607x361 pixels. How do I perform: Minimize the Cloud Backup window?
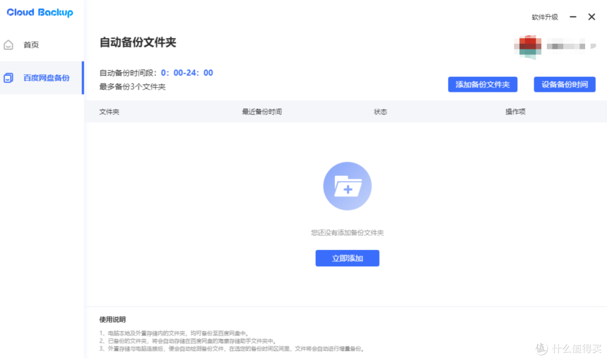(x=573, y=17)
